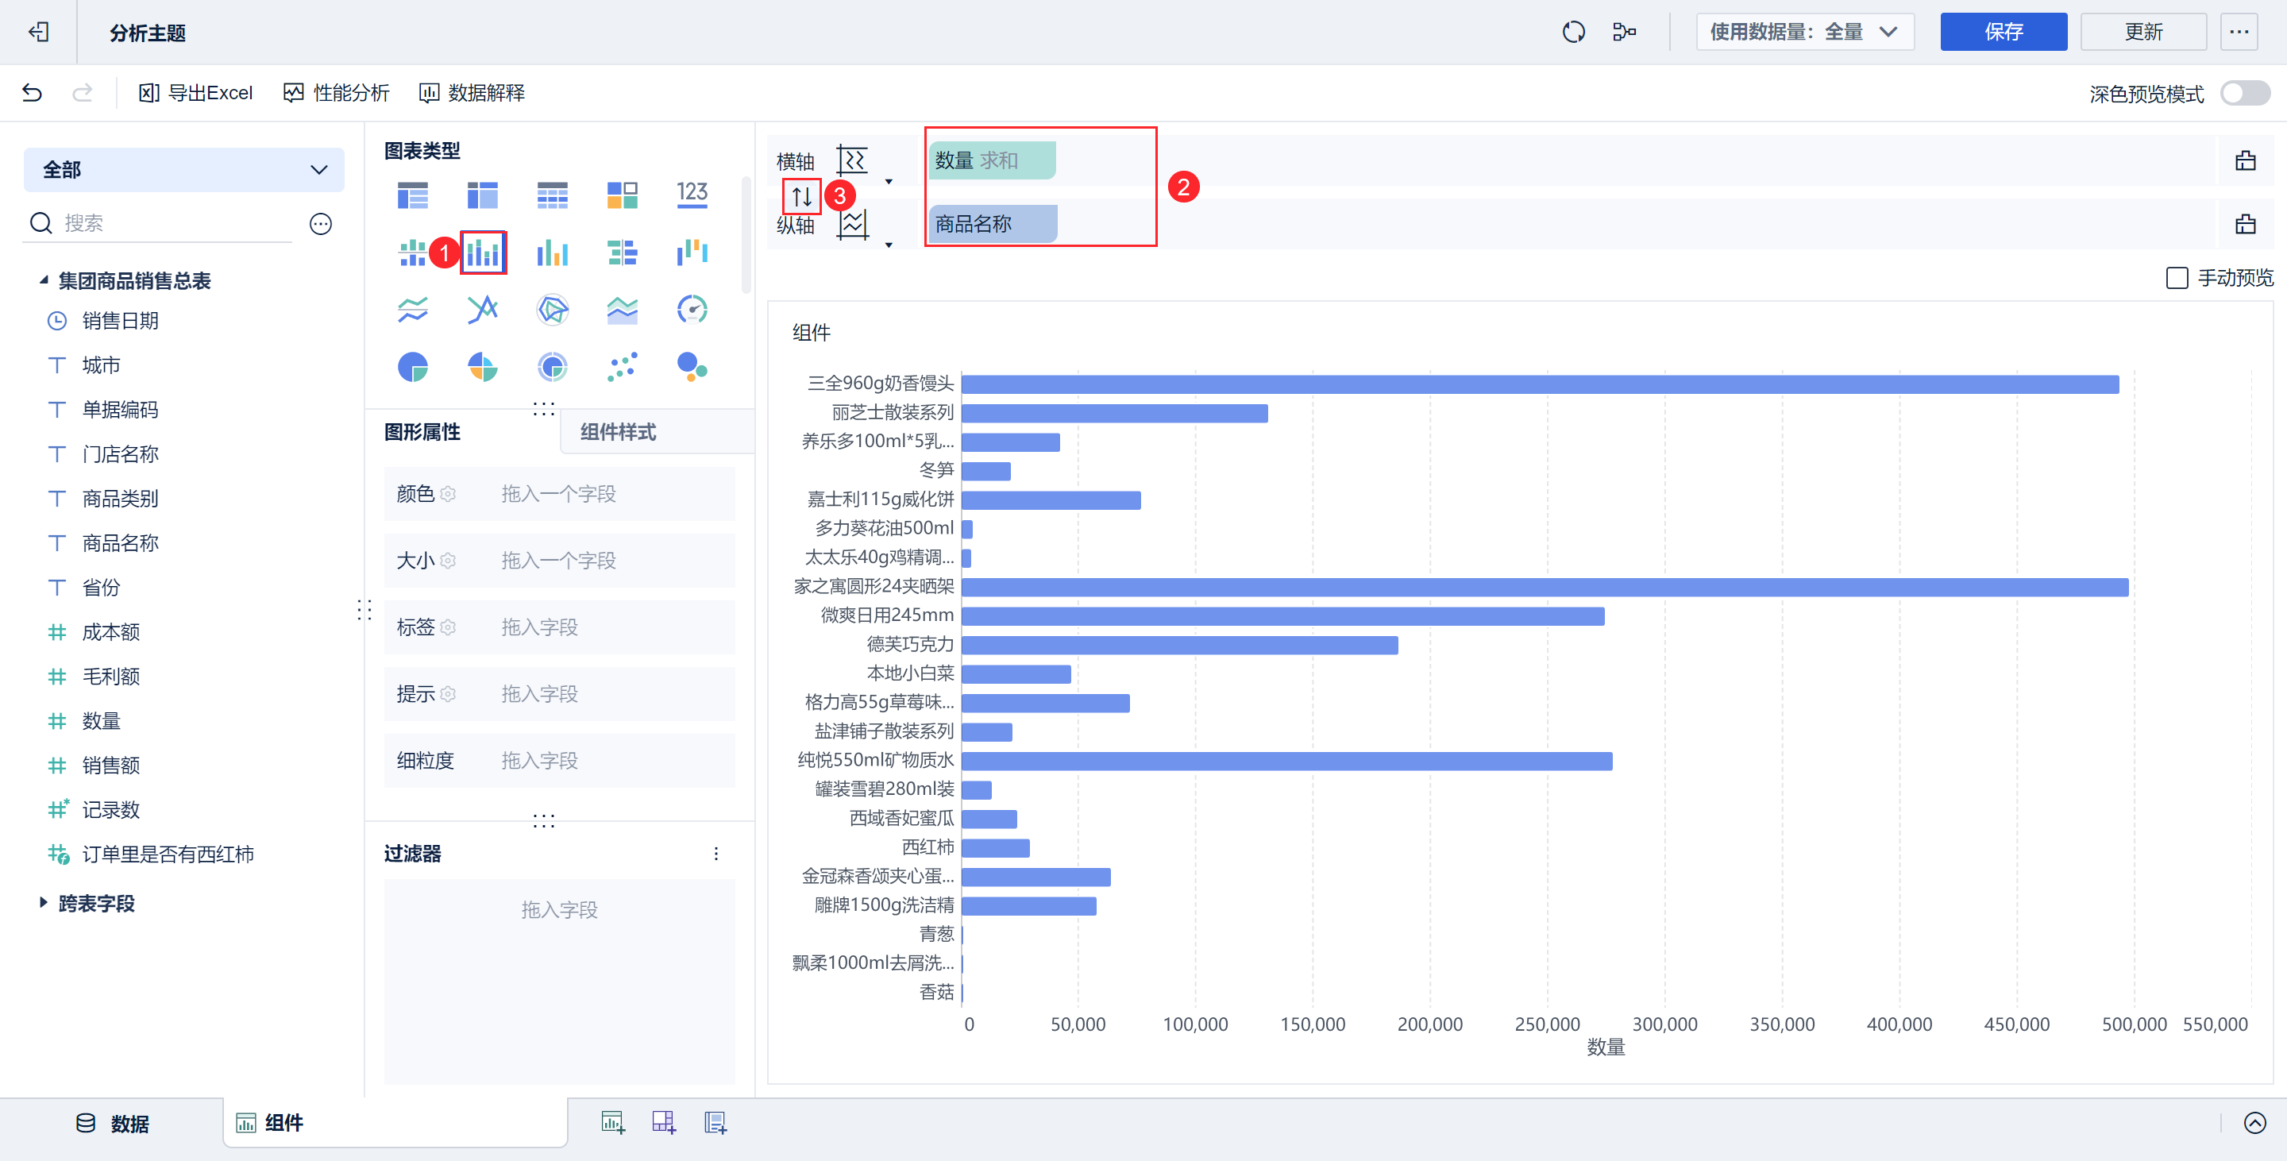2287x1161 pixels.
Task: Select the radar chart type icon
Action: click(552, 309)
